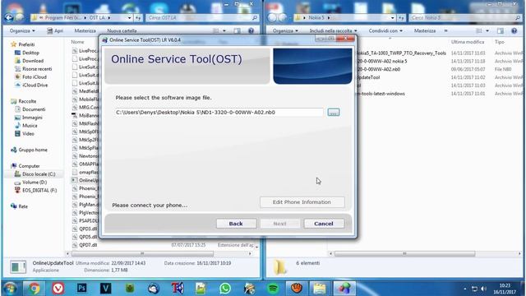The image size is (526, 296).
Task: Open Condividi con dropdown
Action: (x=385, y=30)
